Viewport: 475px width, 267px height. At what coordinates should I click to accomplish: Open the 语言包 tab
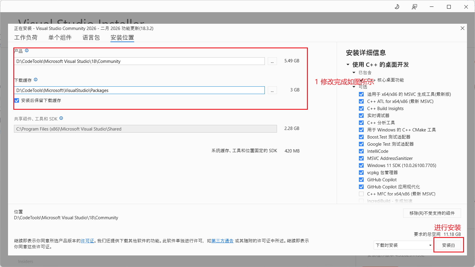click(91, 37)
